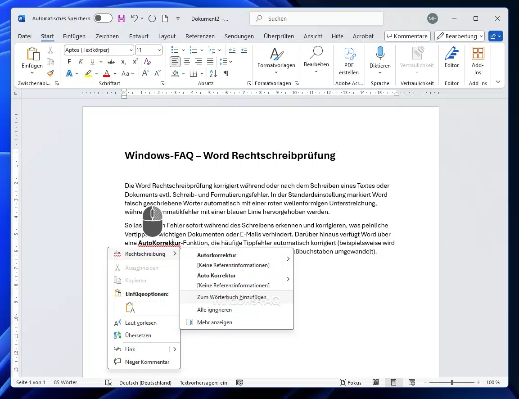Justify the paragraph text
The width and height of the screenshot is (519, 399).
pos(210,62)
